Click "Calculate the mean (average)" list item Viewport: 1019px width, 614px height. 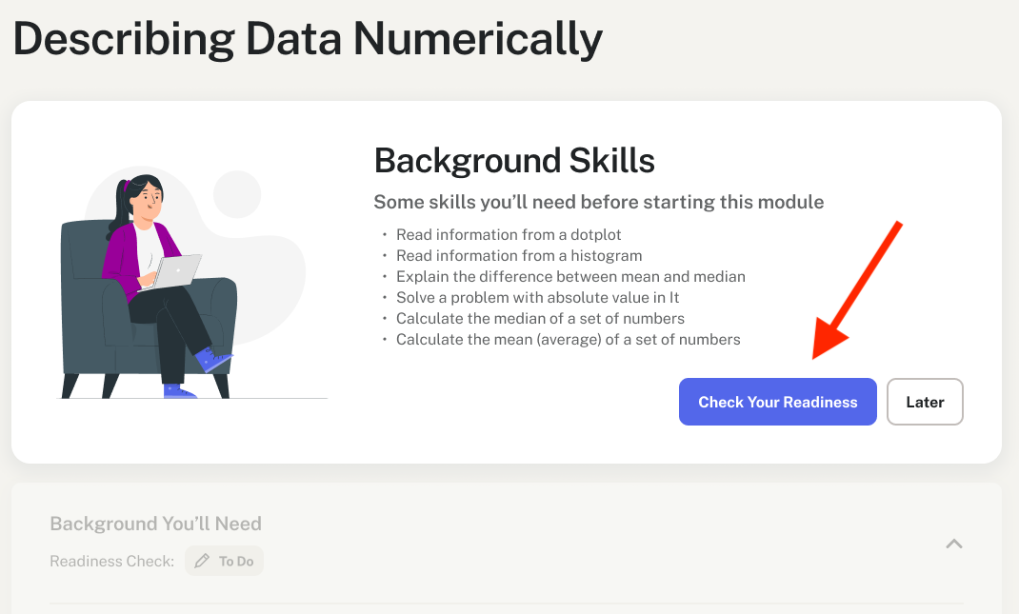(568, 339)
